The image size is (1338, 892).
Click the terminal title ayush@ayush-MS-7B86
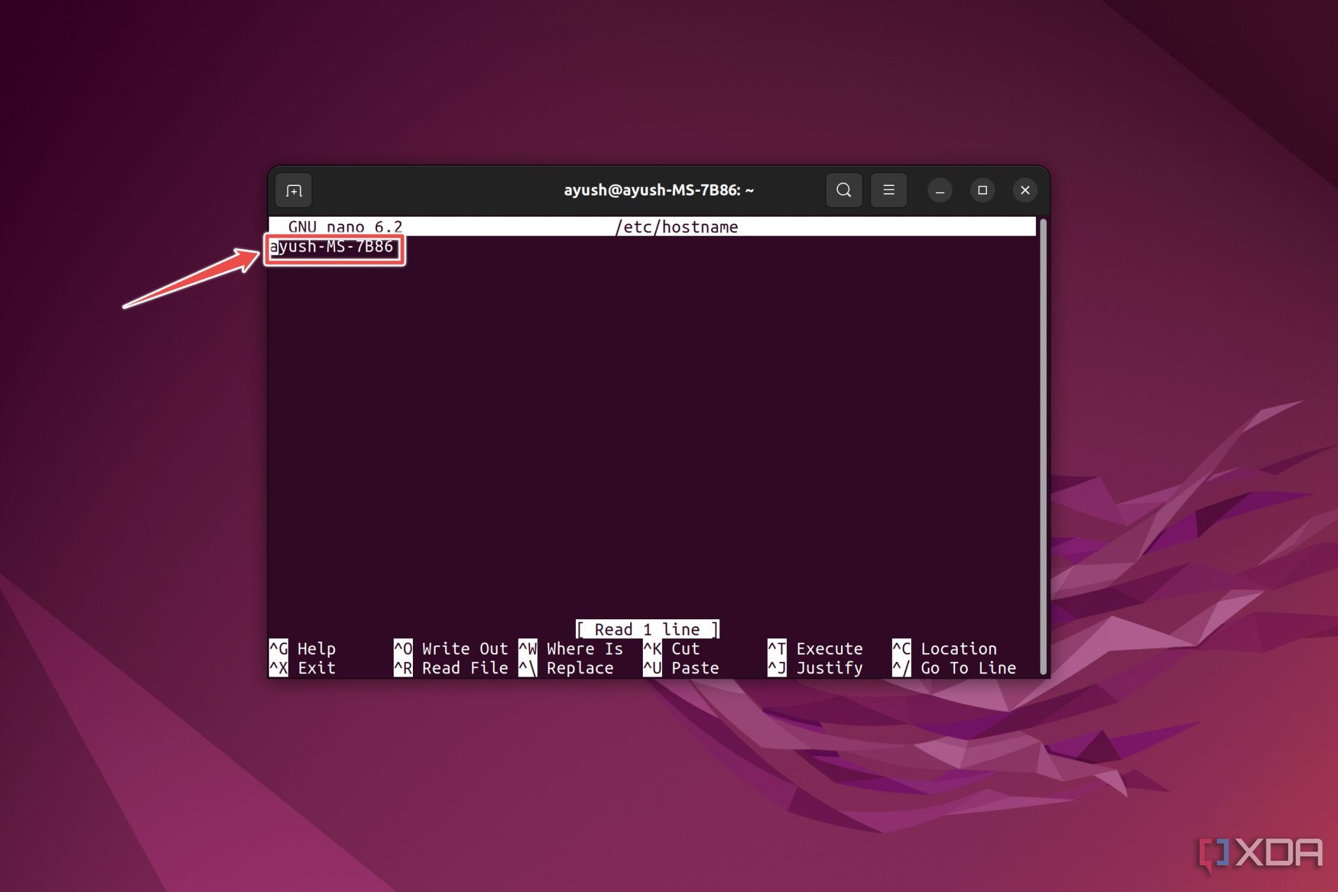tap(658, 190)
